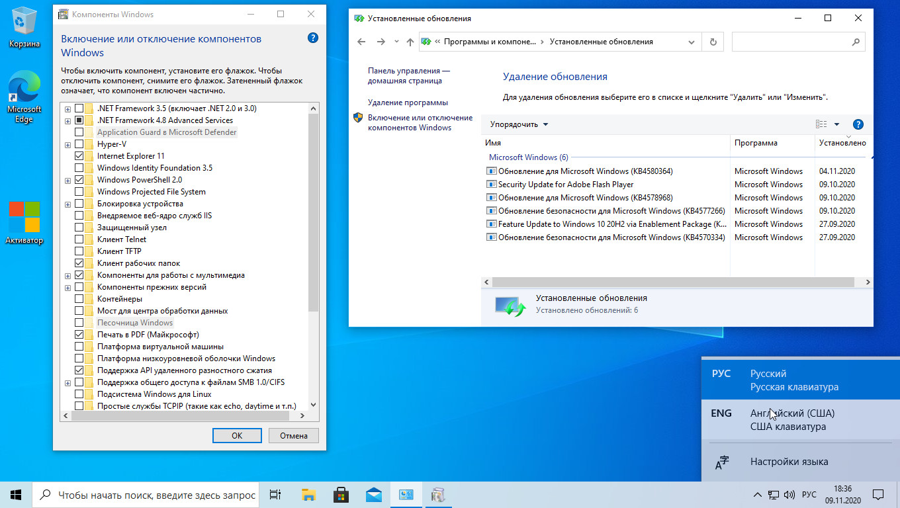Sort by the Установлено column header
900x508 pixels.
tap(842, 143)
